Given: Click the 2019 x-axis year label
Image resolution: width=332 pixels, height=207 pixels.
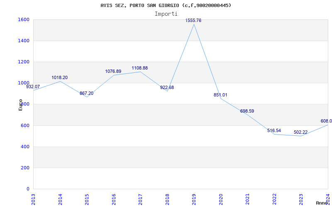Looking at the screenshot, I should point(194,200).
